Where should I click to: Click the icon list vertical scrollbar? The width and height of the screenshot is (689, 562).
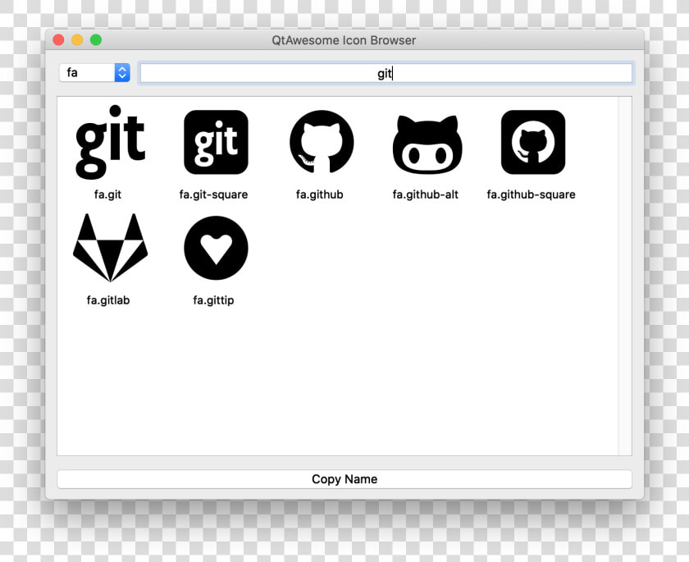624,276
